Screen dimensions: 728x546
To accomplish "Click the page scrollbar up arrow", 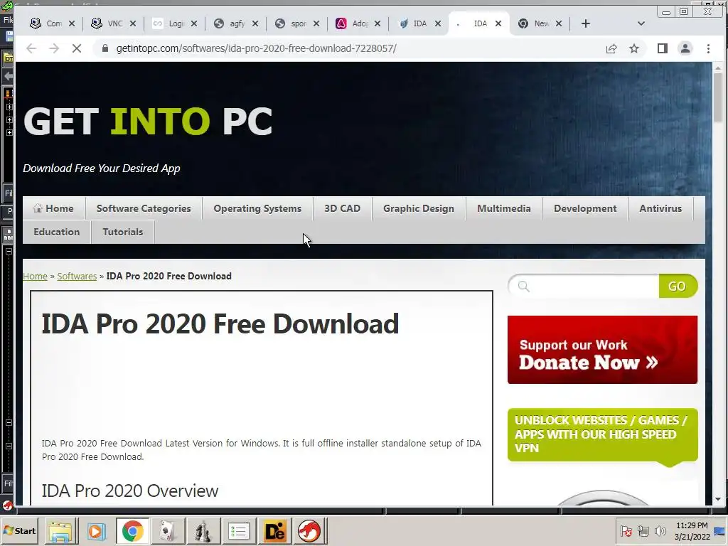I will tap(718, 68).
